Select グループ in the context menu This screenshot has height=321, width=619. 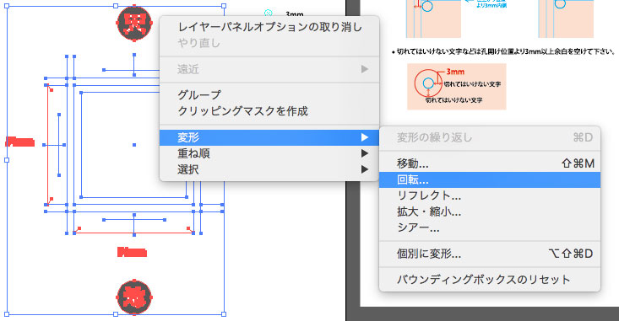(x=269, y=95)
